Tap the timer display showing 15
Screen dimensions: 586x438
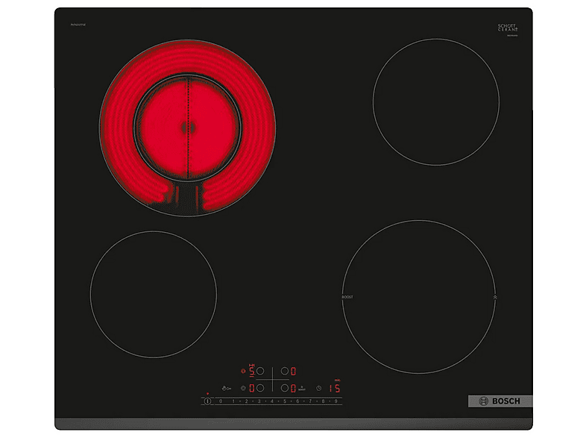tap(335, 388)
